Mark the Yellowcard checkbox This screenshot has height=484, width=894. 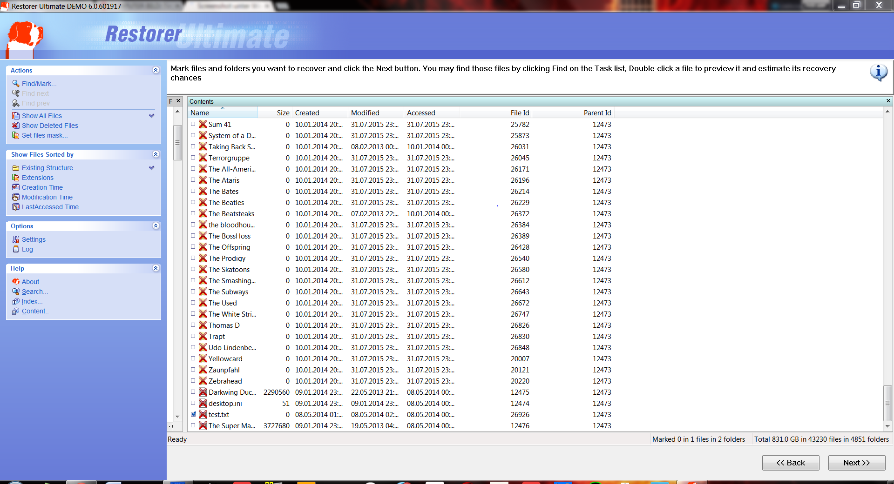coord(193,358)
